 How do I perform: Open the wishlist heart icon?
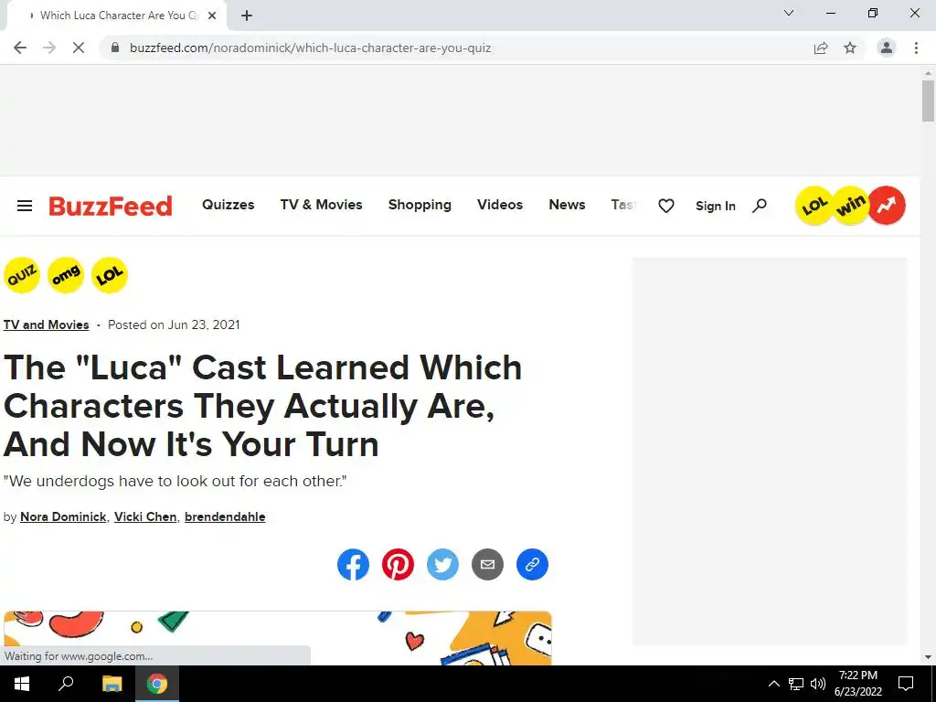(x=666, y=206)
